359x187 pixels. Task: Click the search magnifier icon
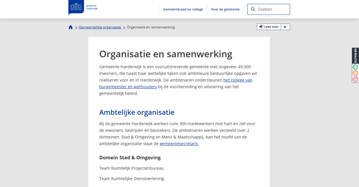pyautogui.click(x=253, y=9)
